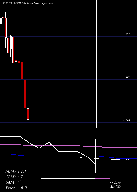
Task: Select the 7.07 price level label
Action: click(x=127, y=77)
